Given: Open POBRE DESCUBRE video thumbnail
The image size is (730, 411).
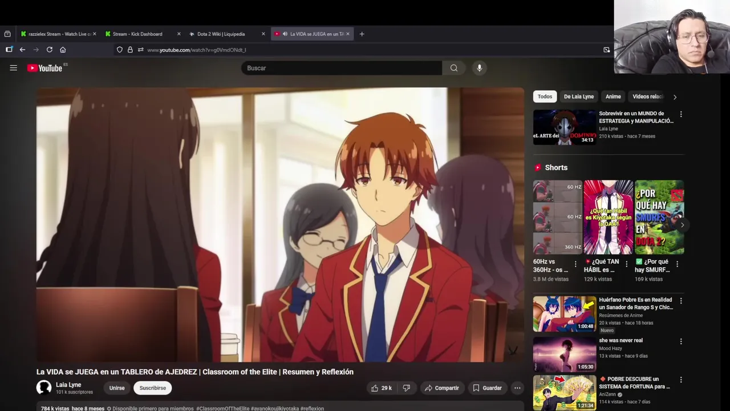Looking at the screenshot, I should tap(565, 393).
